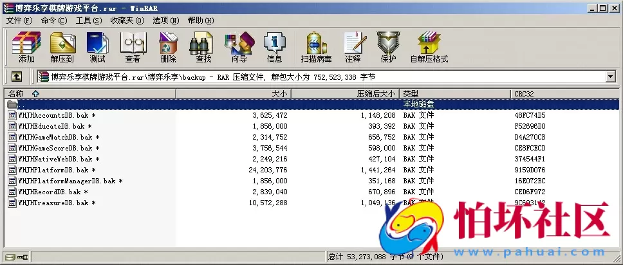
Task: Open the Commands (命令) menu
Action: [x=55, y=21]
